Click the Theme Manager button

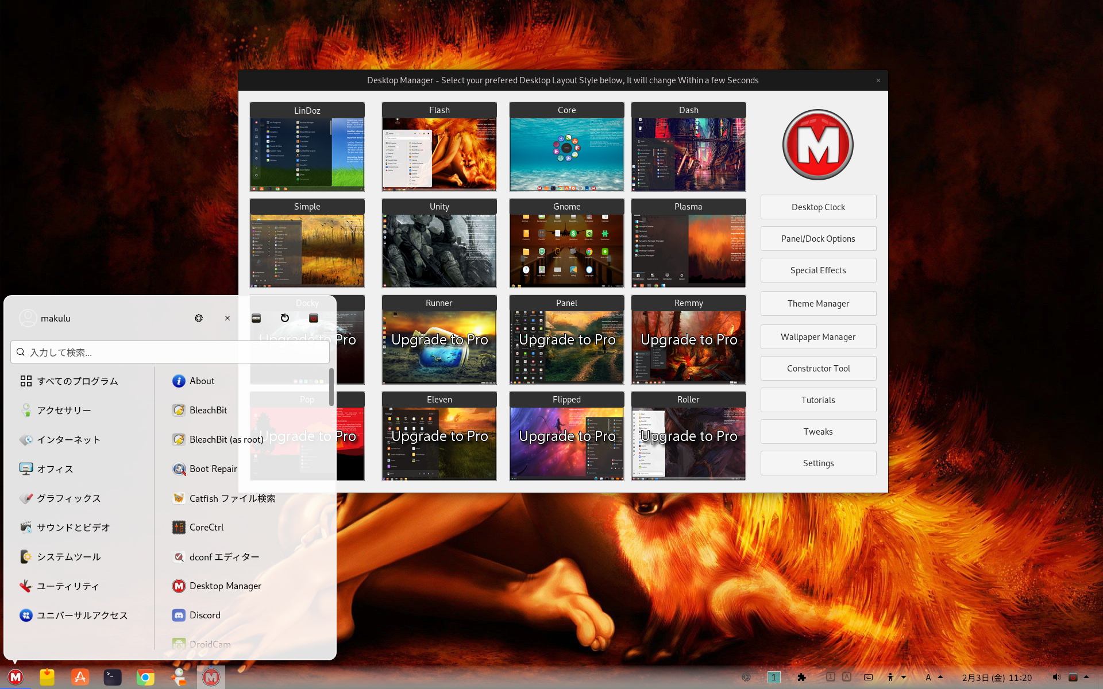818,304
